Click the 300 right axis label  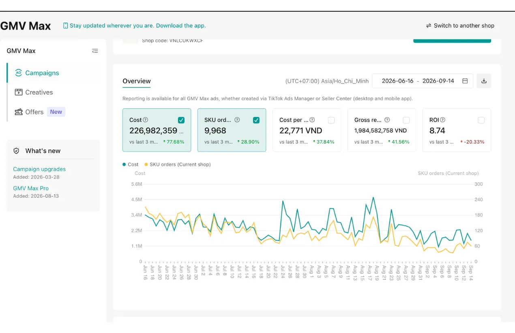(x=479, y=184)
